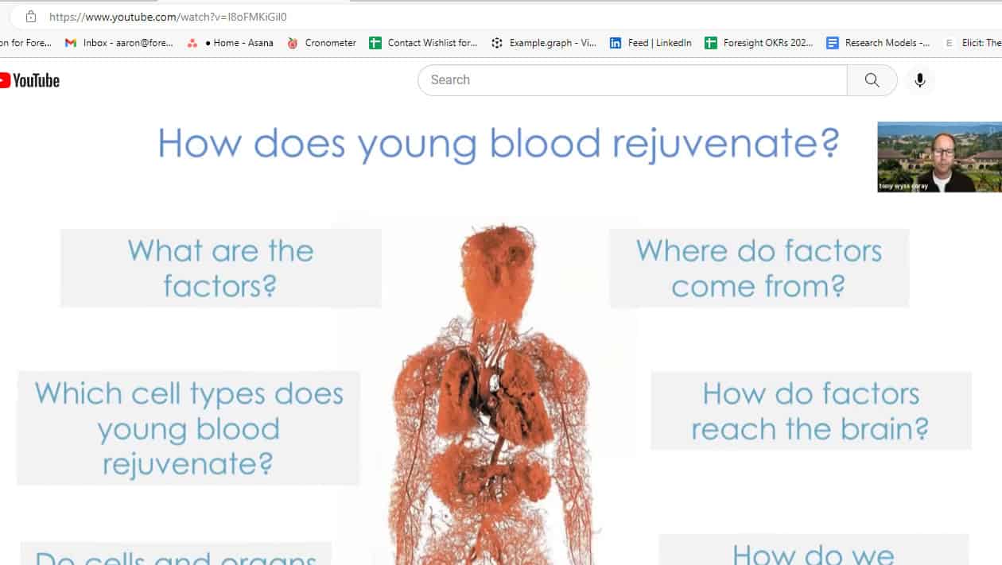Viewport: 1002px width, 565px height.
Task: Open the Research Models doc bookmark
Action: pyautogui.click(x=878, y=43)
